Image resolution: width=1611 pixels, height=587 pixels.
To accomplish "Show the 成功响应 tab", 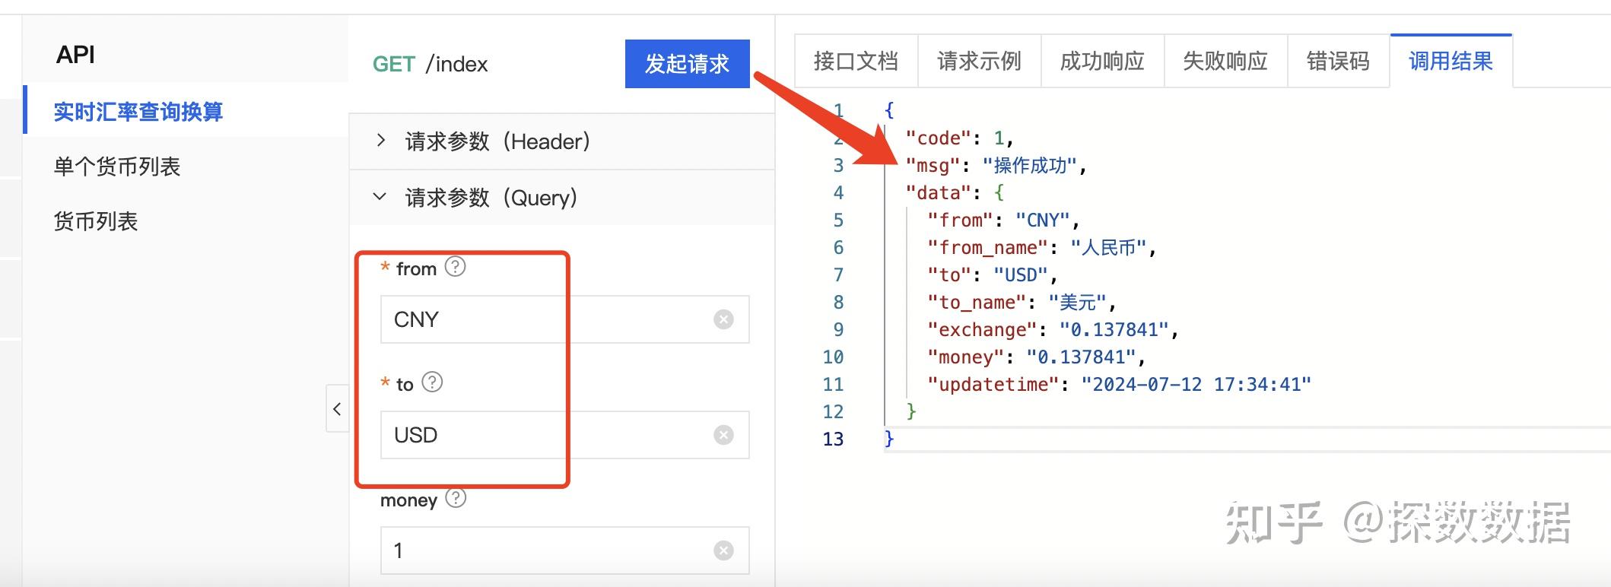I will click(1102, 61).
